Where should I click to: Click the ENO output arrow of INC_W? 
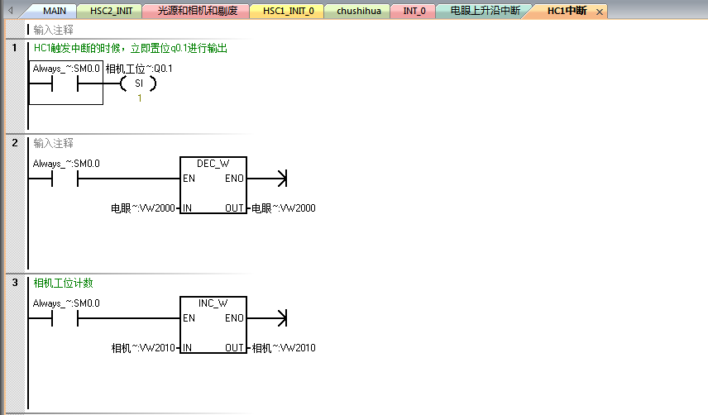tap(281, 318)
